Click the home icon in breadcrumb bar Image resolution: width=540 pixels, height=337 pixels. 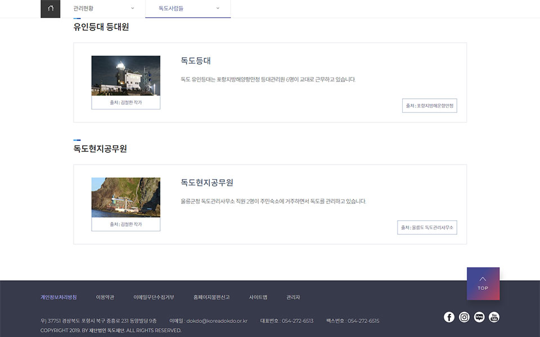point(50,8)
